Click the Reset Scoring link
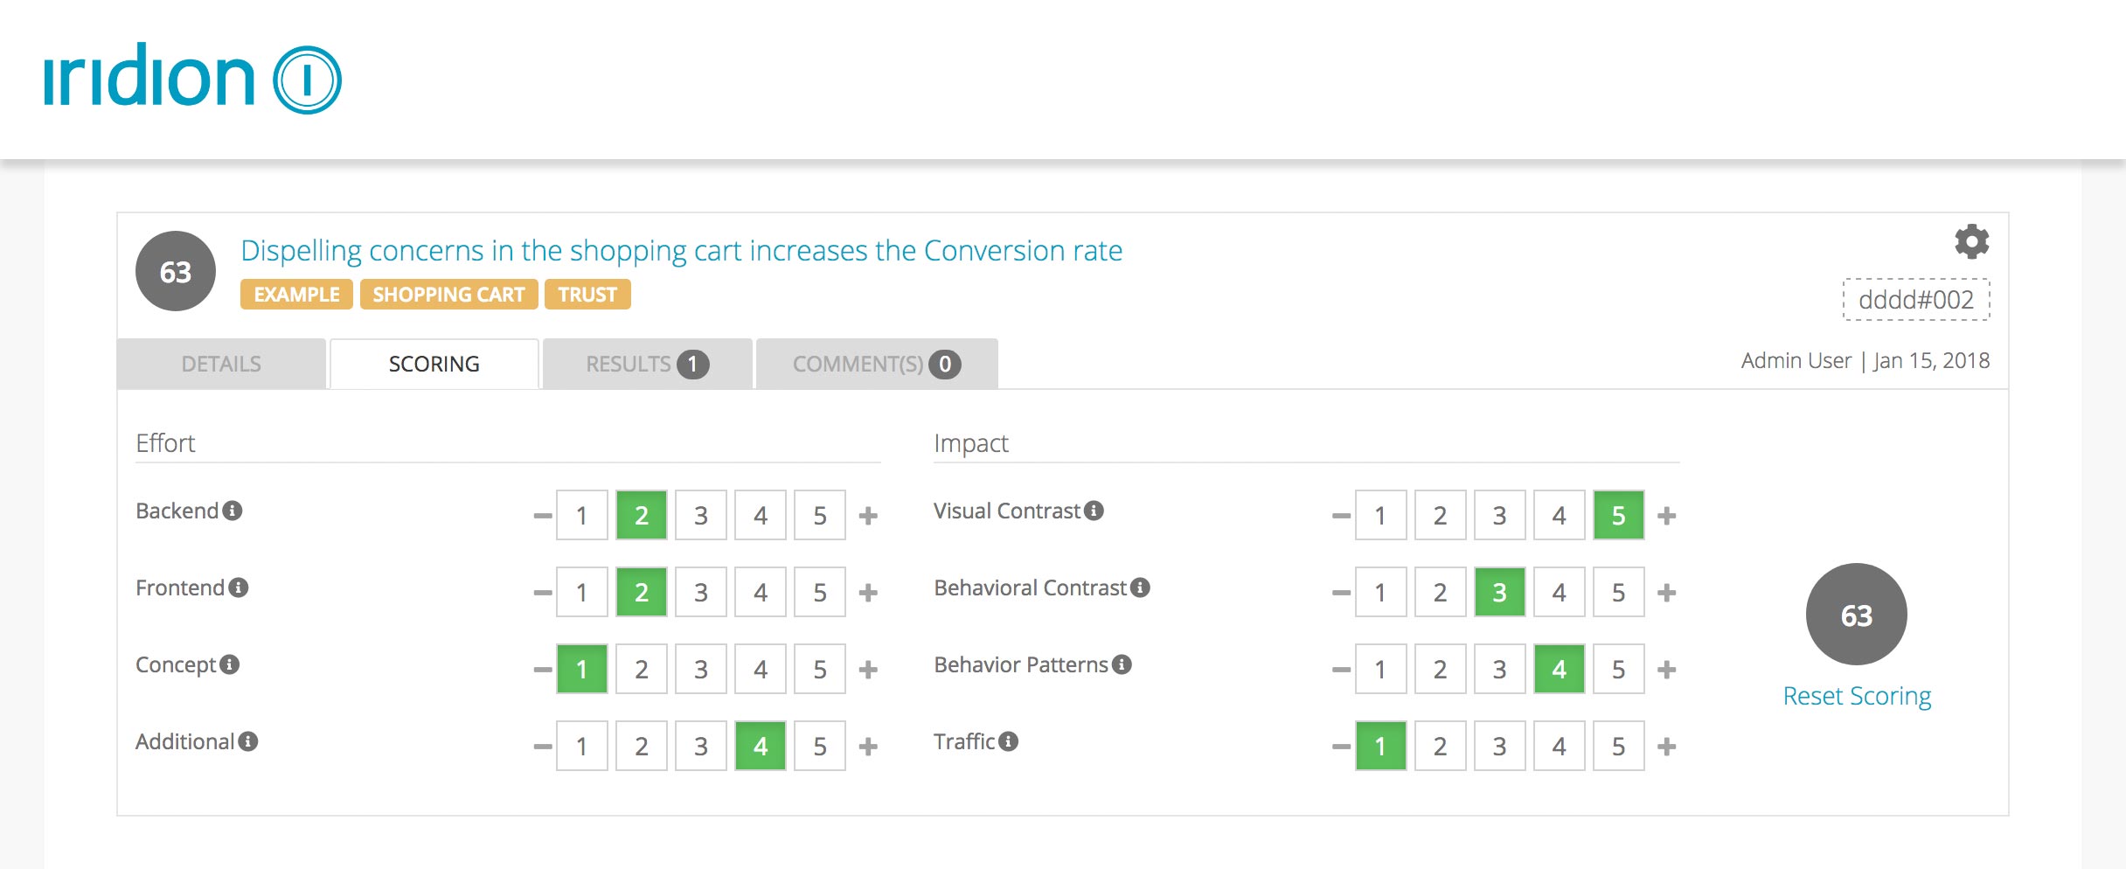This screenshot has height=869, width=2126. (1857, 696)
